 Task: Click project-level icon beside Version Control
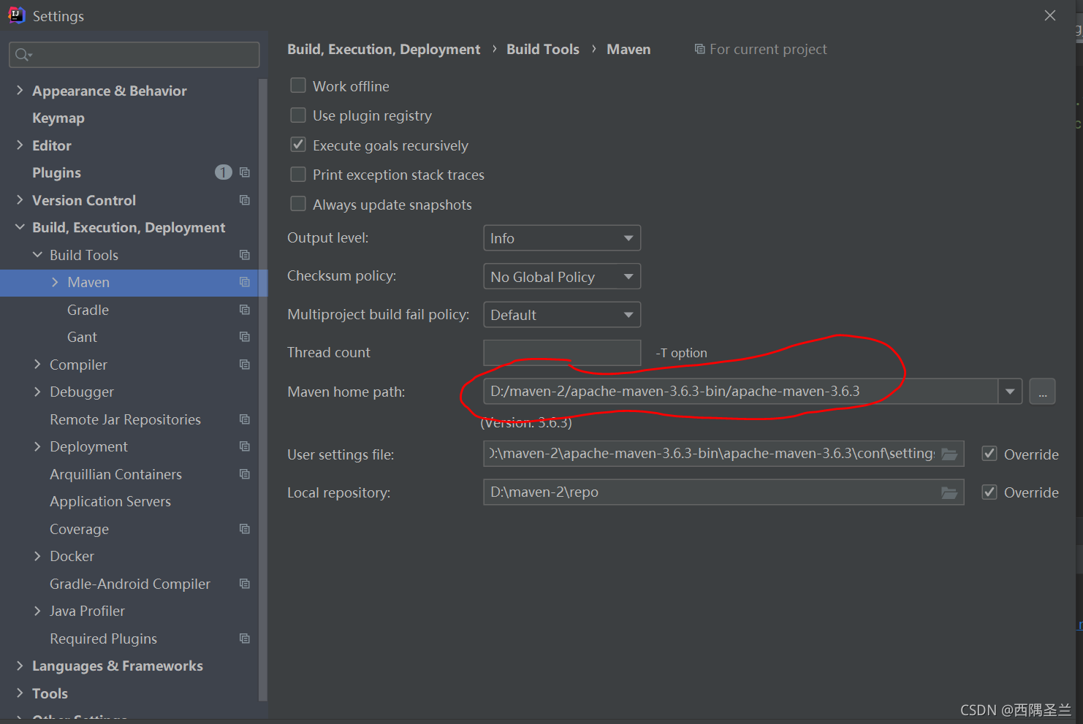pos(245,200)
